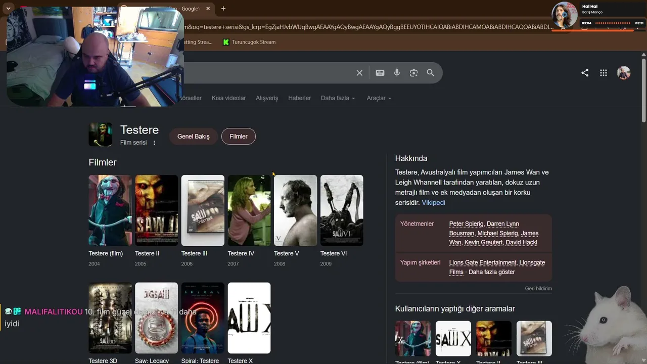Open the Testere III poster
This screenshot has width=647, height=364.
point(203,210)
